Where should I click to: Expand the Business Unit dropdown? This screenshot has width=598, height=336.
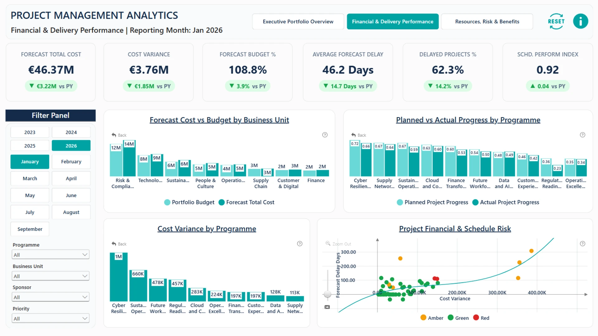[50, 276]
